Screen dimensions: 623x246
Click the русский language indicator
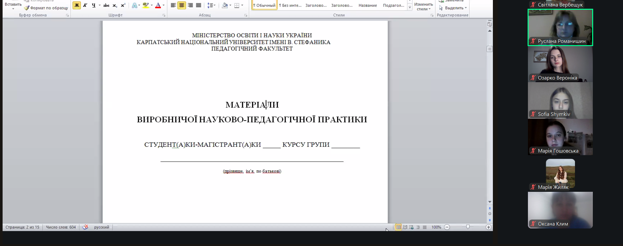[102, 227]
